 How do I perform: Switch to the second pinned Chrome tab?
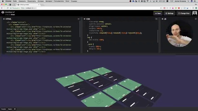click(14, 5)
